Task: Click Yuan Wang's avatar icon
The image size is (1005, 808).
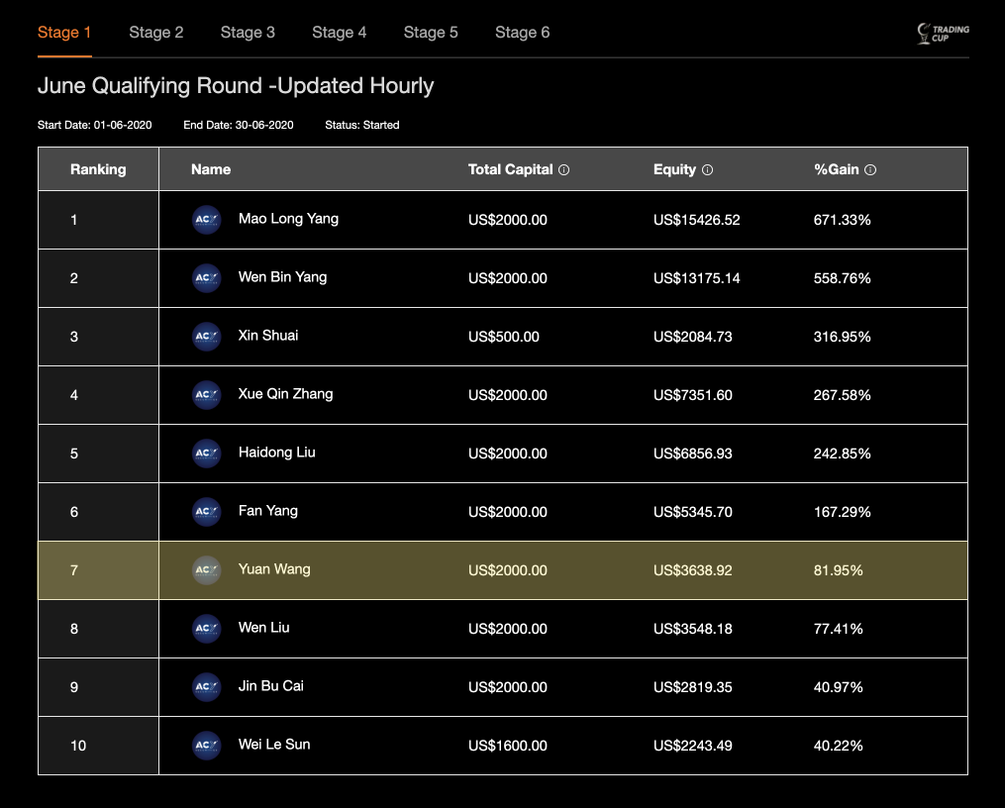Action: pyautogui.click(x=206, y=570)
